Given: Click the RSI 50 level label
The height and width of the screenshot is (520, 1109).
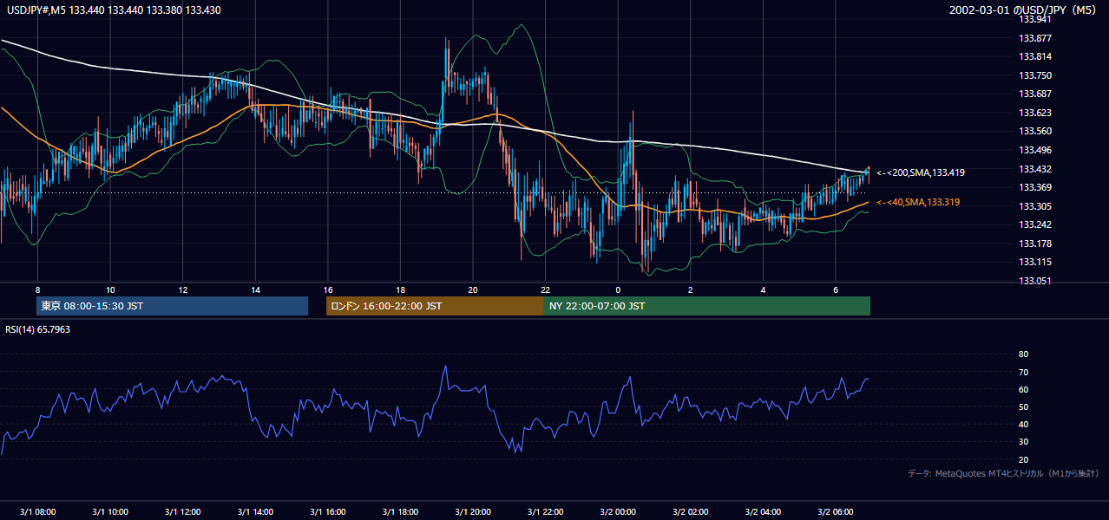Looking at the screenshot, I should tap(1023, 406).
